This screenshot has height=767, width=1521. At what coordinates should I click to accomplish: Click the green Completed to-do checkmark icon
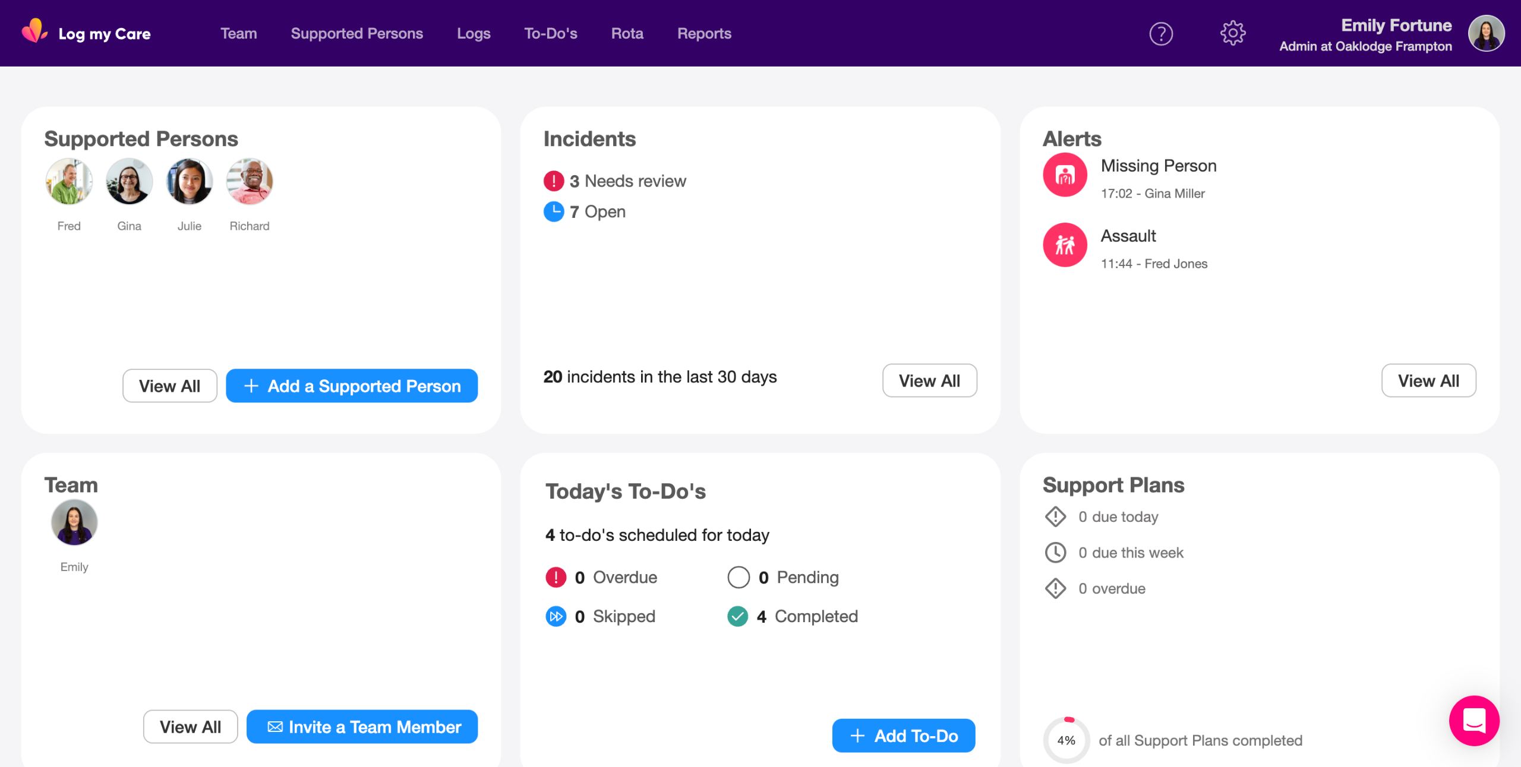(x=738, y=616)
